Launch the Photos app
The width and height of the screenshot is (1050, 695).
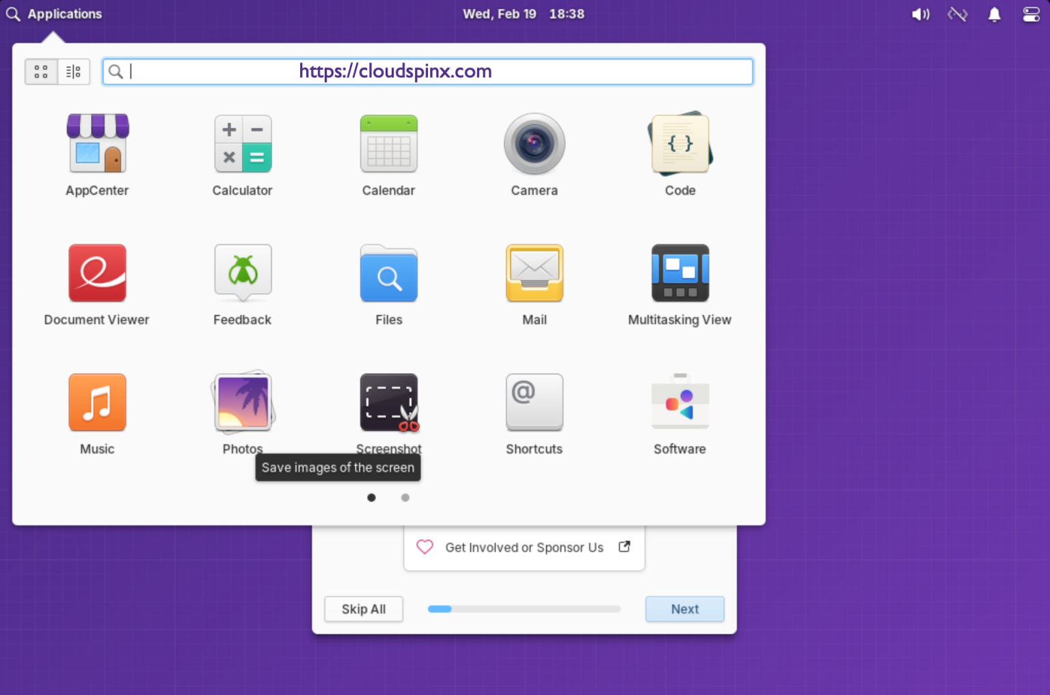point(243,402)
